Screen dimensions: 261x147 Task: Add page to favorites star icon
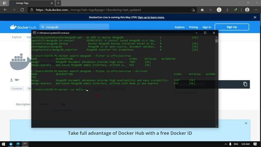pos(193,10)
